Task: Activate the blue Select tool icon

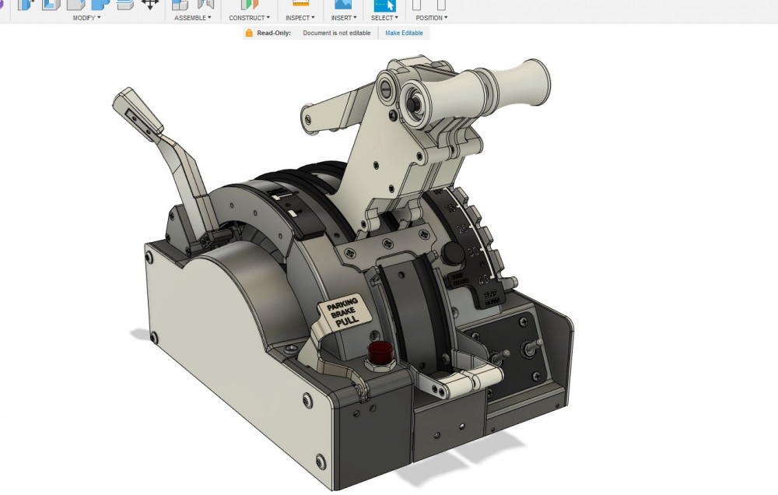Action: pyautogui.click(x=384, y=4)
